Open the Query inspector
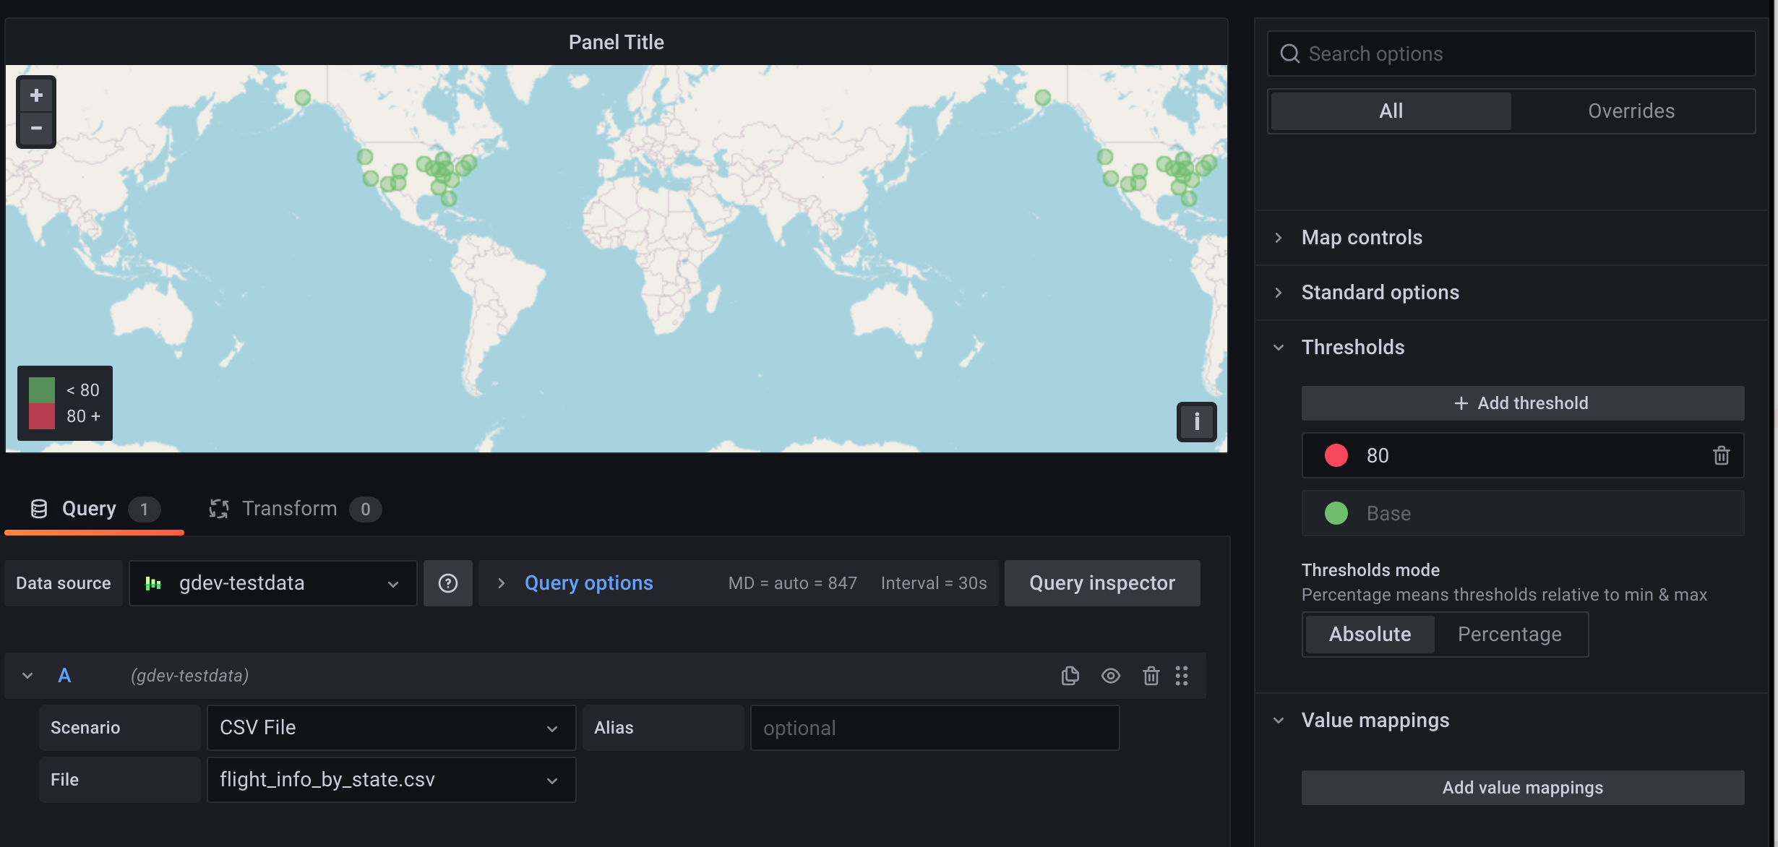 pyautogui.click(x=1101, y=583)
